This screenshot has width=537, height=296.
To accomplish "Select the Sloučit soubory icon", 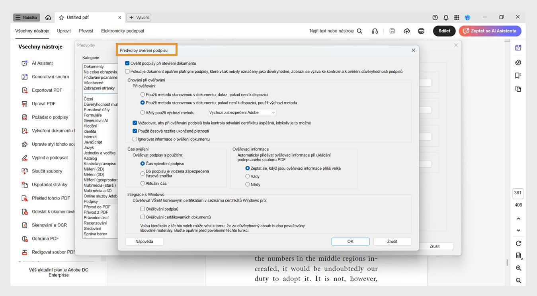I will (25, 171).
